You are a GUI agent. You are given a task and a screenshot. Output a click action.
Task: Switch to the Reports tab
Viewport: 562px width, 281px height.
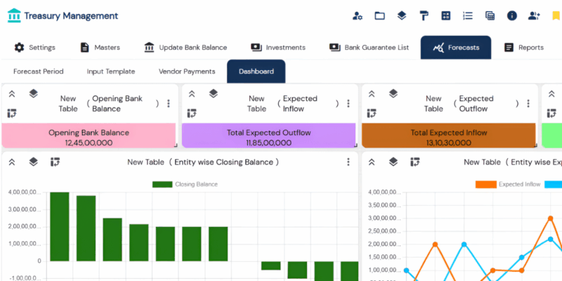524,47
